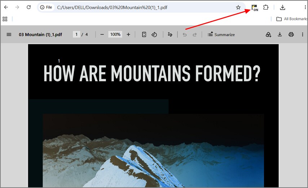Viewport: 308px width, 188px height.
Task: Click the HOW ARE MOUNTAINS FORMED? heading
Action: coord(152,73)
